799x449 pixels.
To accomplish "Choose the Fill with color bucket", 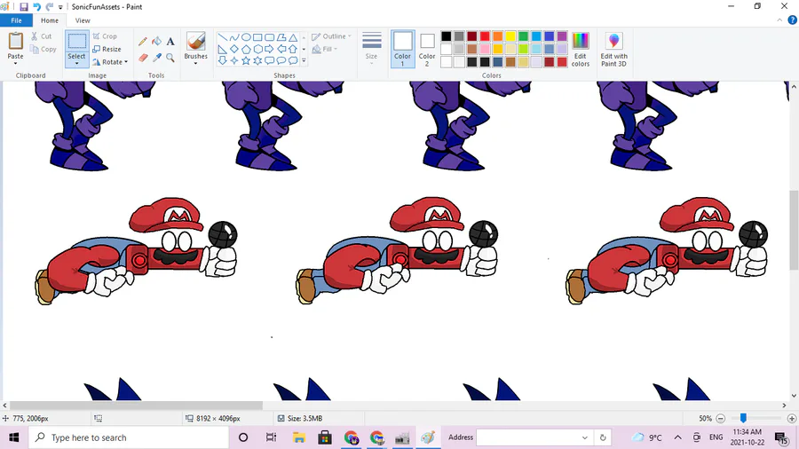I will tap(157, 42).
